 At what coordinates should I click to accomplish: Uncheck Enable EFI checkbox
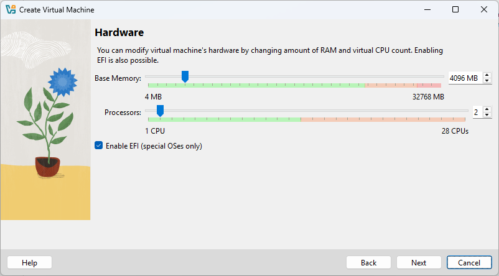click(x=99, y=145)
